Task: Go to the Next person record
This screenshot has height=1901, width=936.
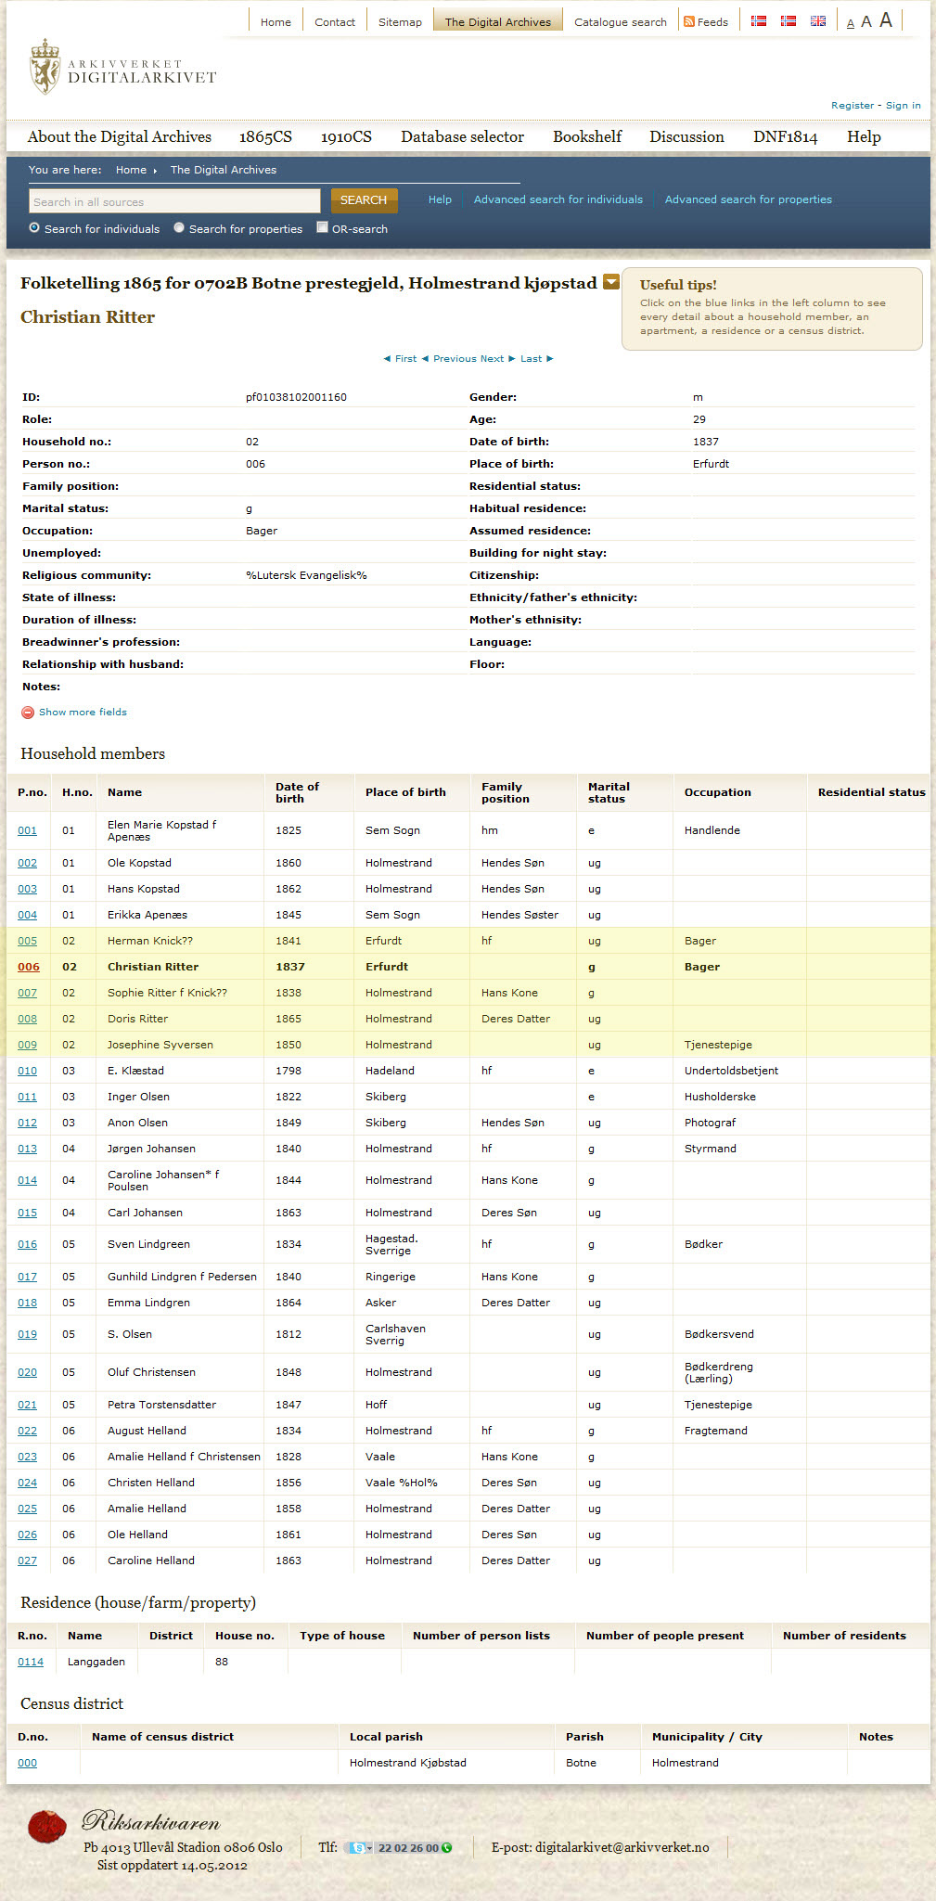Action: [x=497, y=359]
